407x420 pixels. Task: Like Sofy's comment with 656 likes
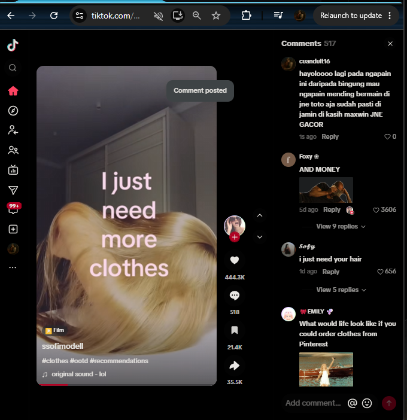point(380,272)
